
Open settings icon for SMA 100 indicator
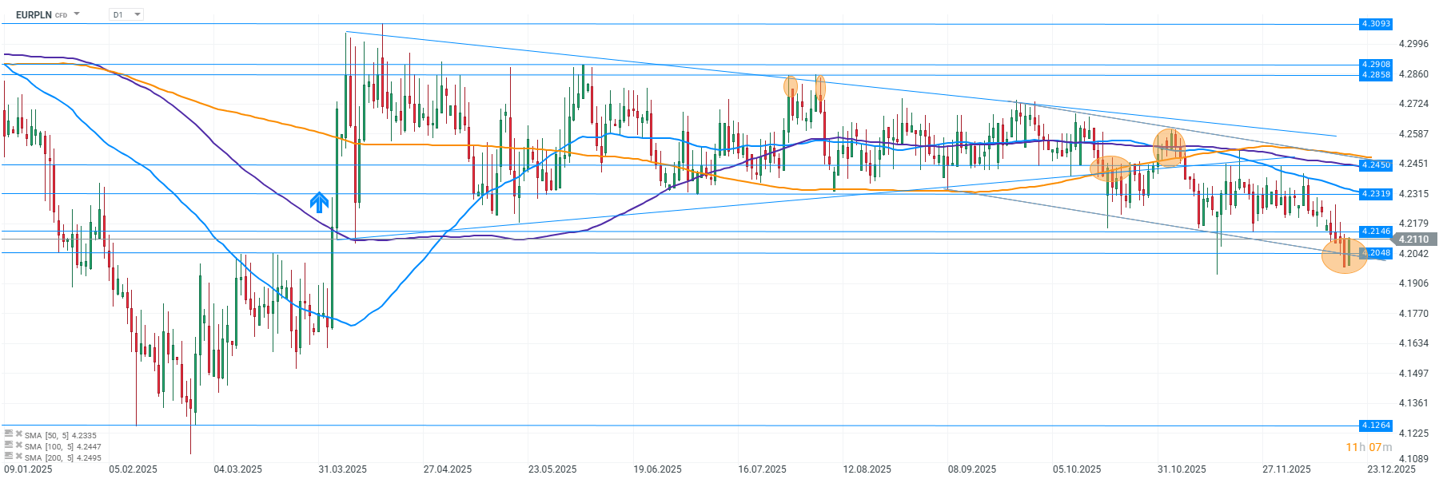point(9,445)
